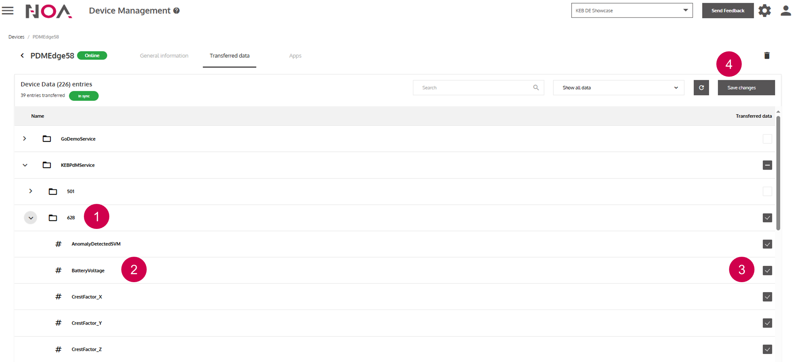Open the Device Management help icon
The width and height of the screenshot is (795, 362).
pyautogui.click(x=176, y=11)
